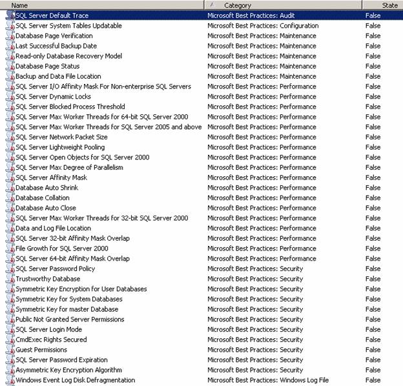Viewport: 403px width, 386px height.
Task: Click icon for SQL Server Max Degree of Parallelism
Action: point(10,167)
